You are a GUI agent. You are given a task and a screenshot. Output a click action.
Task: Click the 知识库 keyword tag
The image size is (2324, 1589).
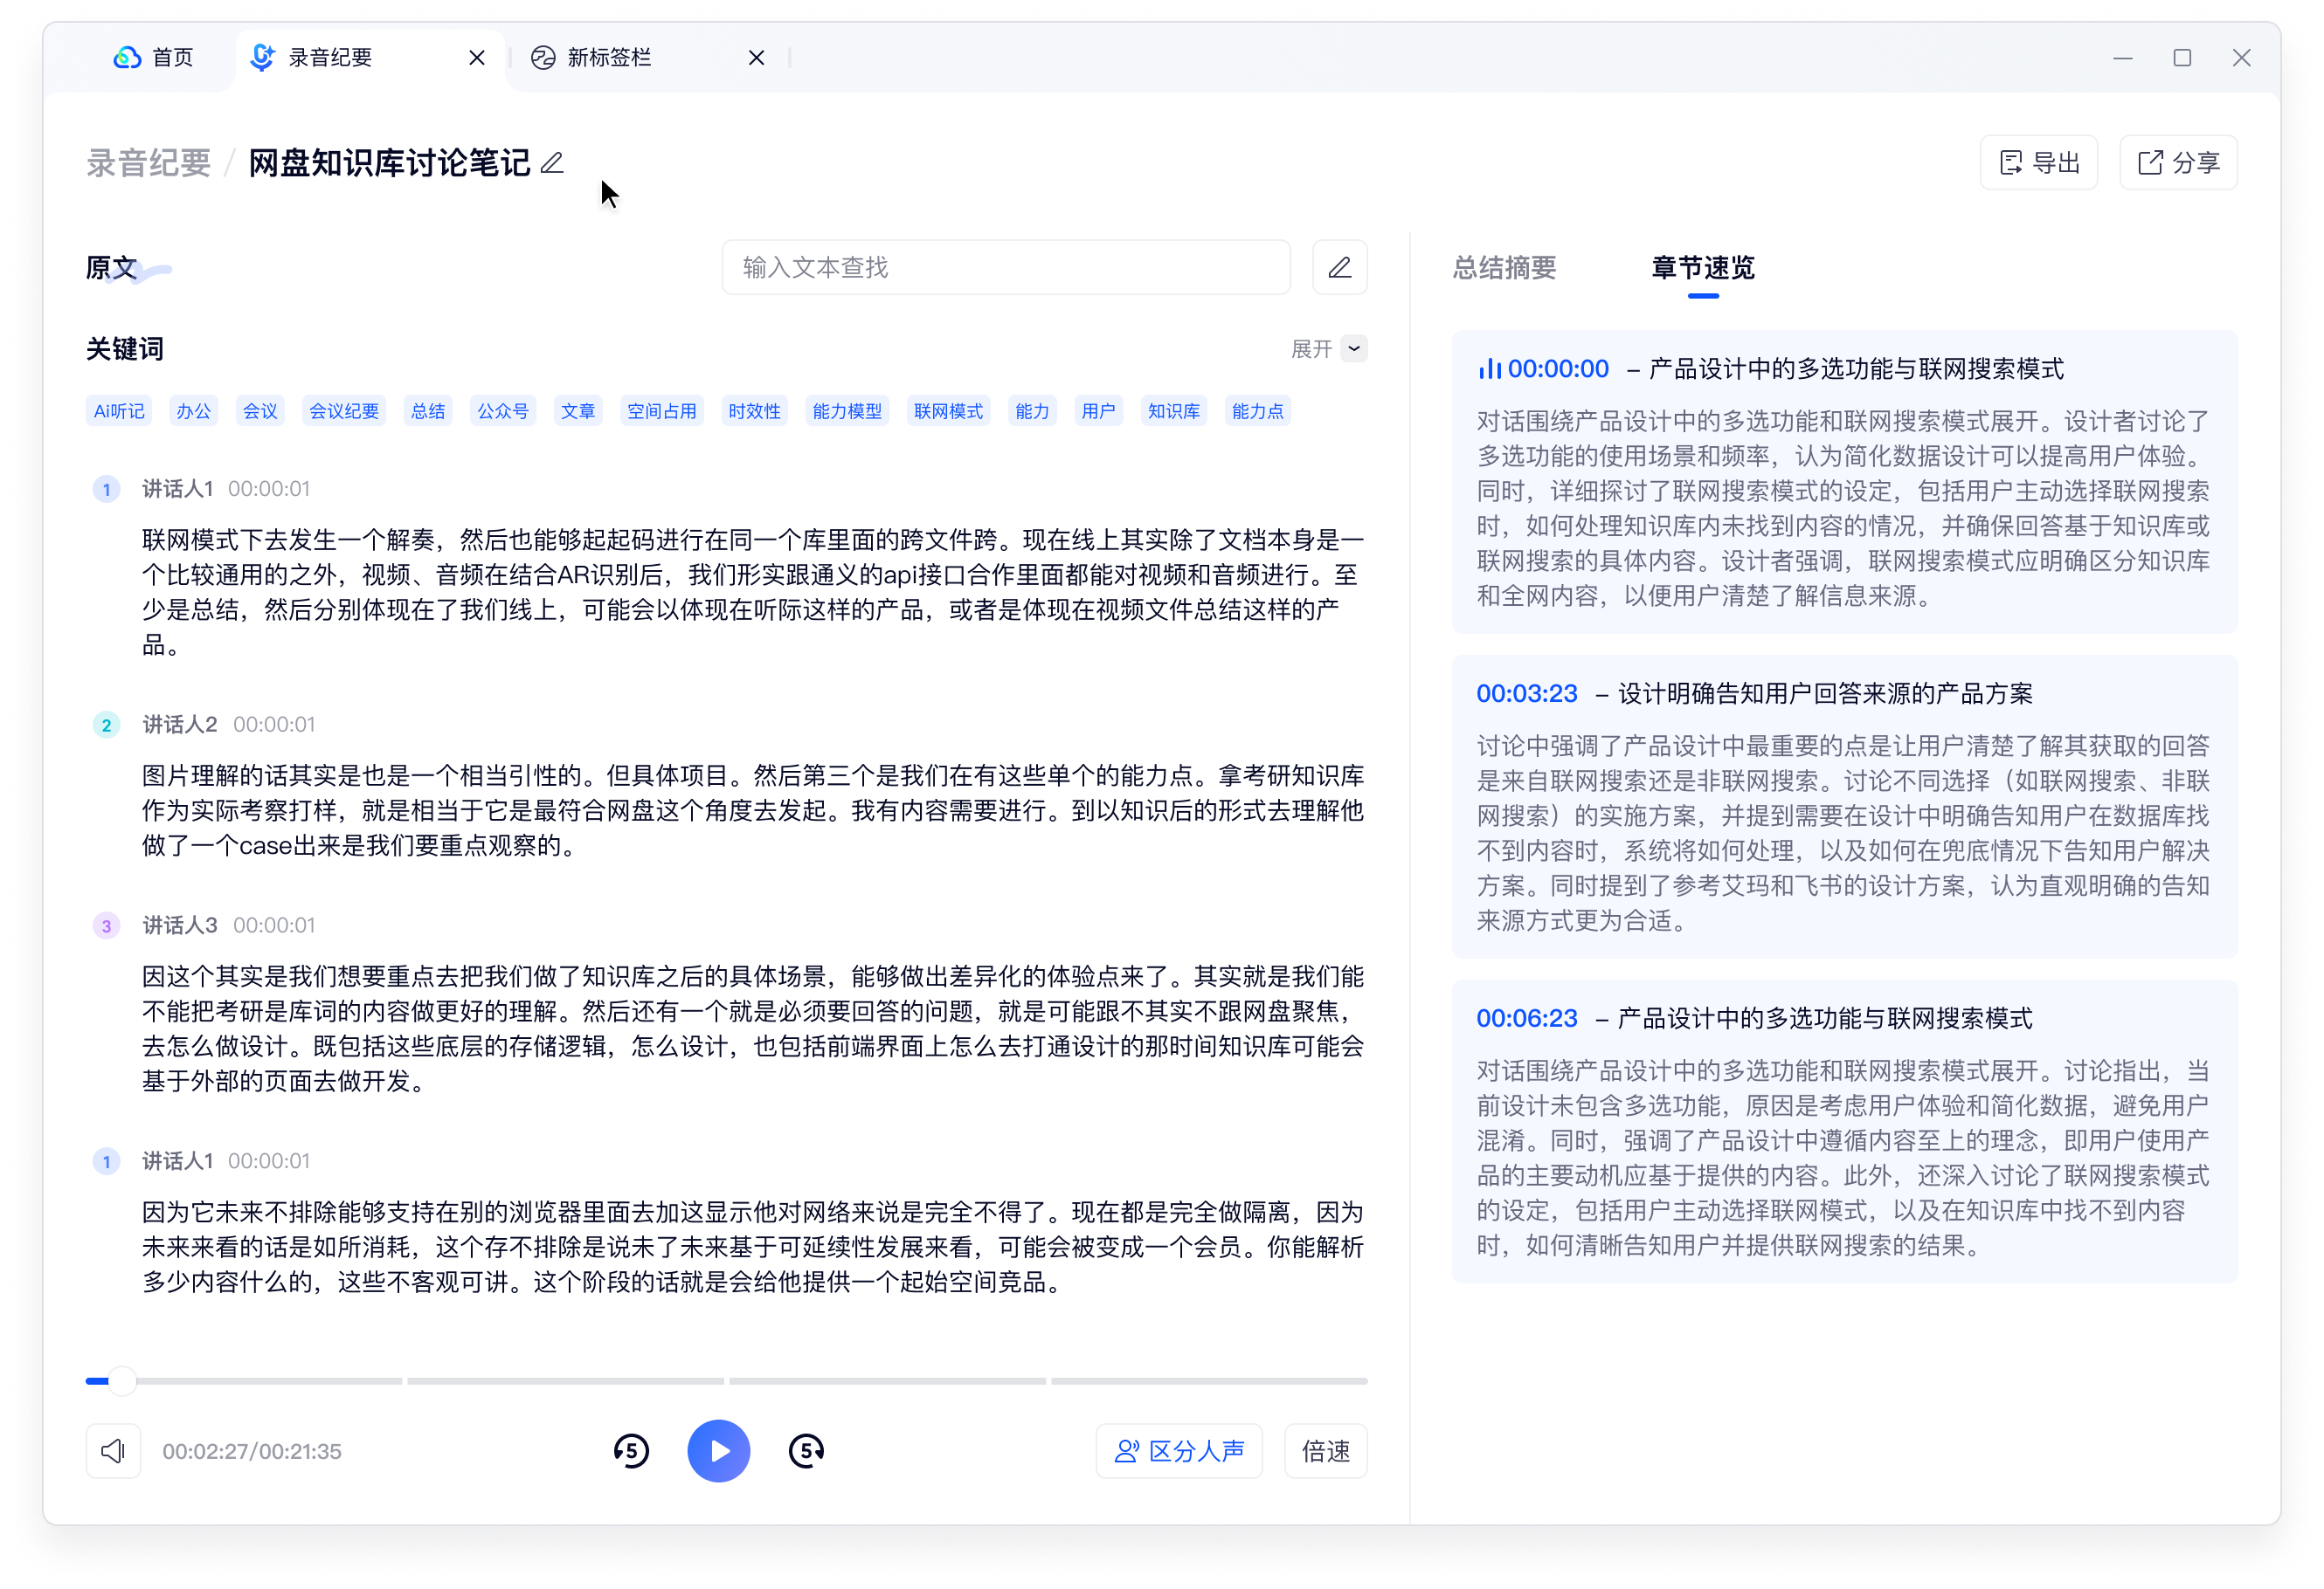tap(1174, 412)
